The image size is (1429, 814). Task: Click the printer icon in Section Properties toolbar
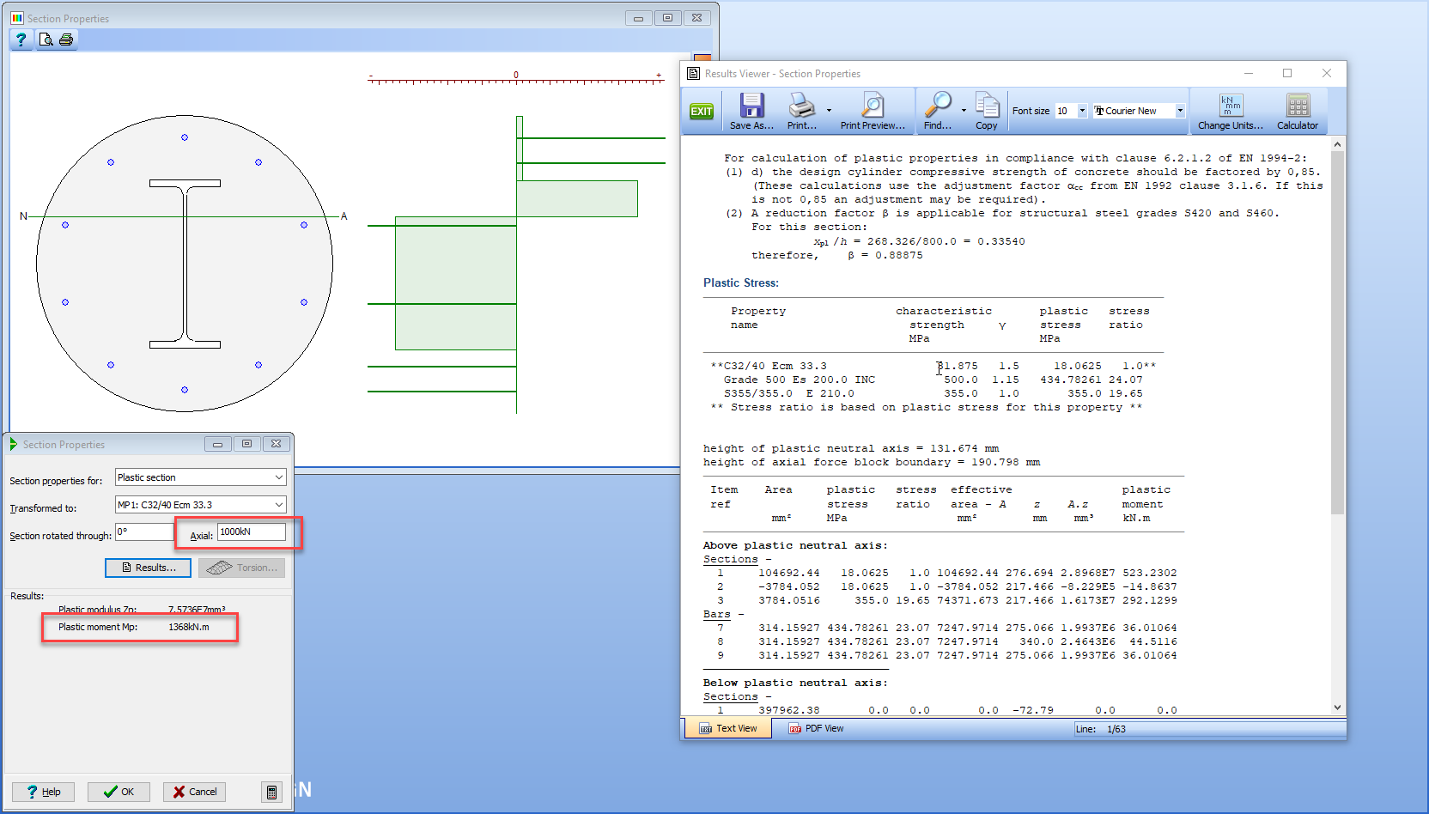tap(66, 39)
